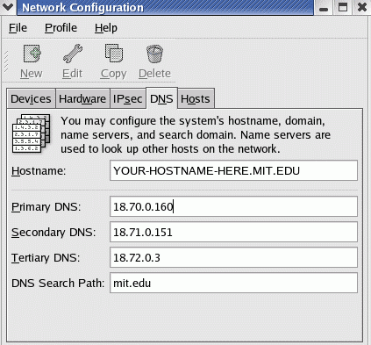Select the DNS tab

[x=161, y=98]
